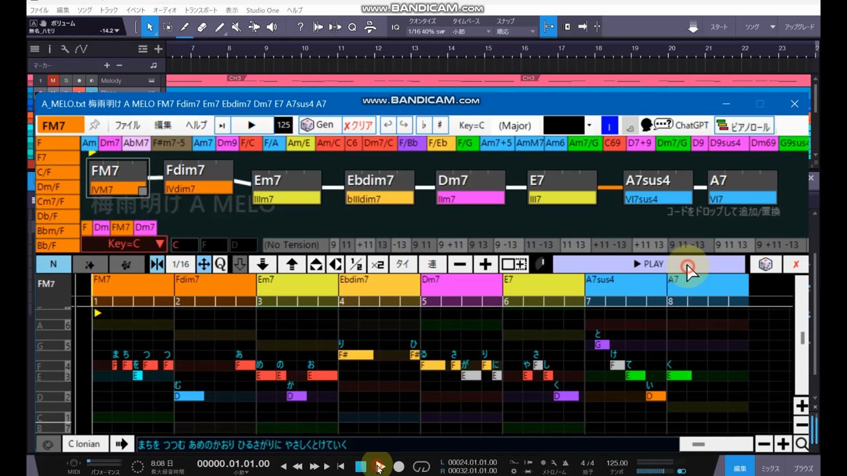Click the shift notes up arrow button

click(x=292, y=264)
